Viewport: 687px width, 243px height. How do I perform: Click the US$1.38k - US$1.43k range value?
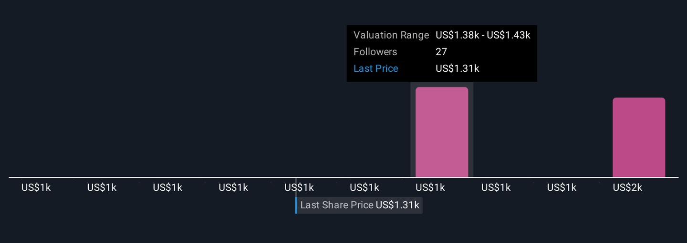pyautogui.click(x=483, y=35)
